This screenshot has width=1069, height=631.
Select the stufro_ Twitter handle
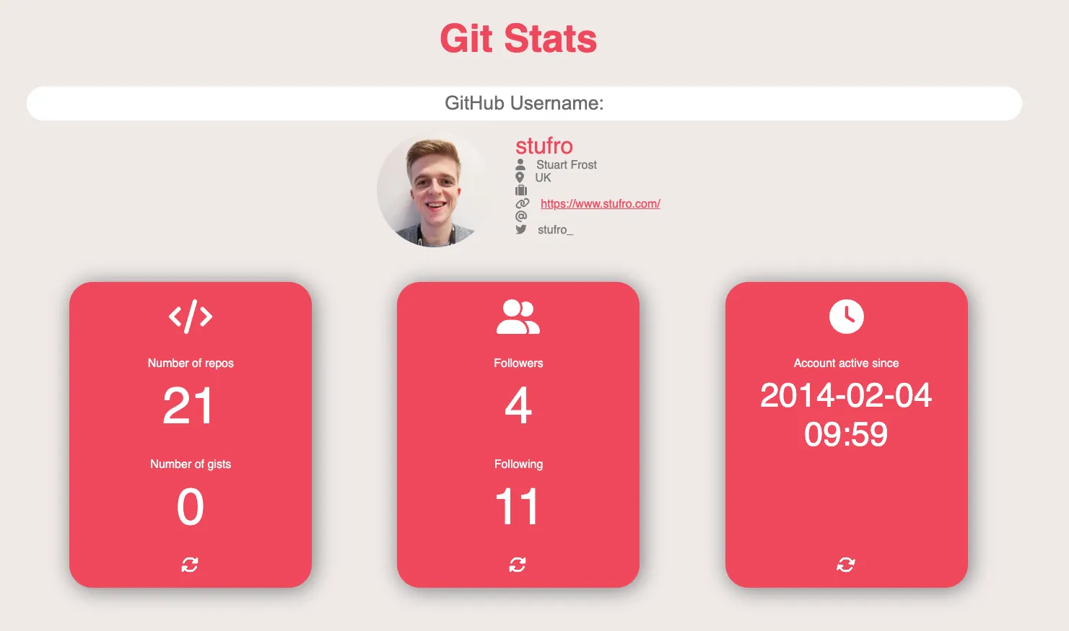[x=555, y=229]
